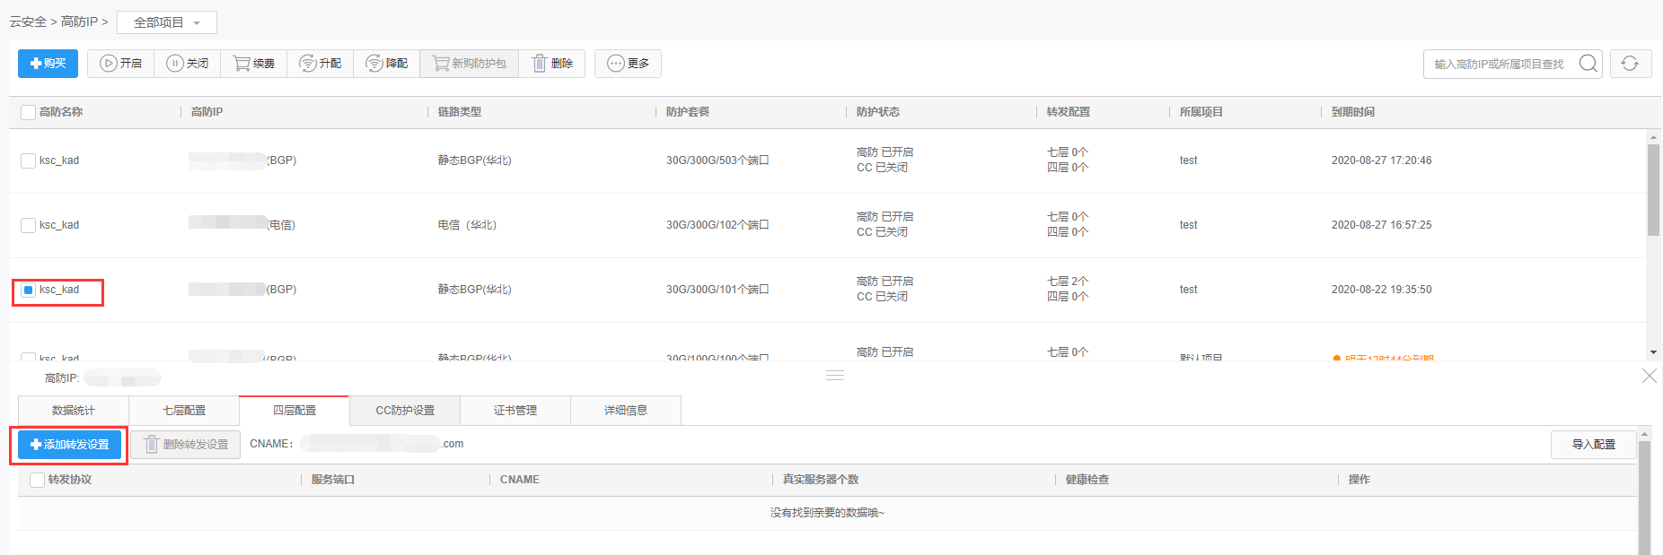Expand the 更多 more actions menu
The height and width of the screenshot is (555, 1663).
pos(628,64)
